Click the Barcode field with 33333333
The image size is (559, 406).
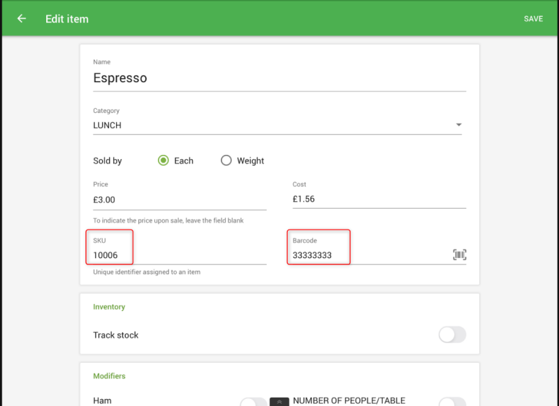370,255
